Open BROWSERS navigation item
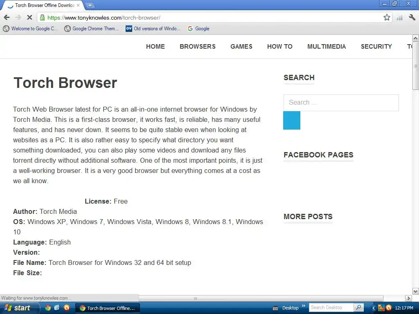This screenshot has width=419, height=314. tap(198, 47)
